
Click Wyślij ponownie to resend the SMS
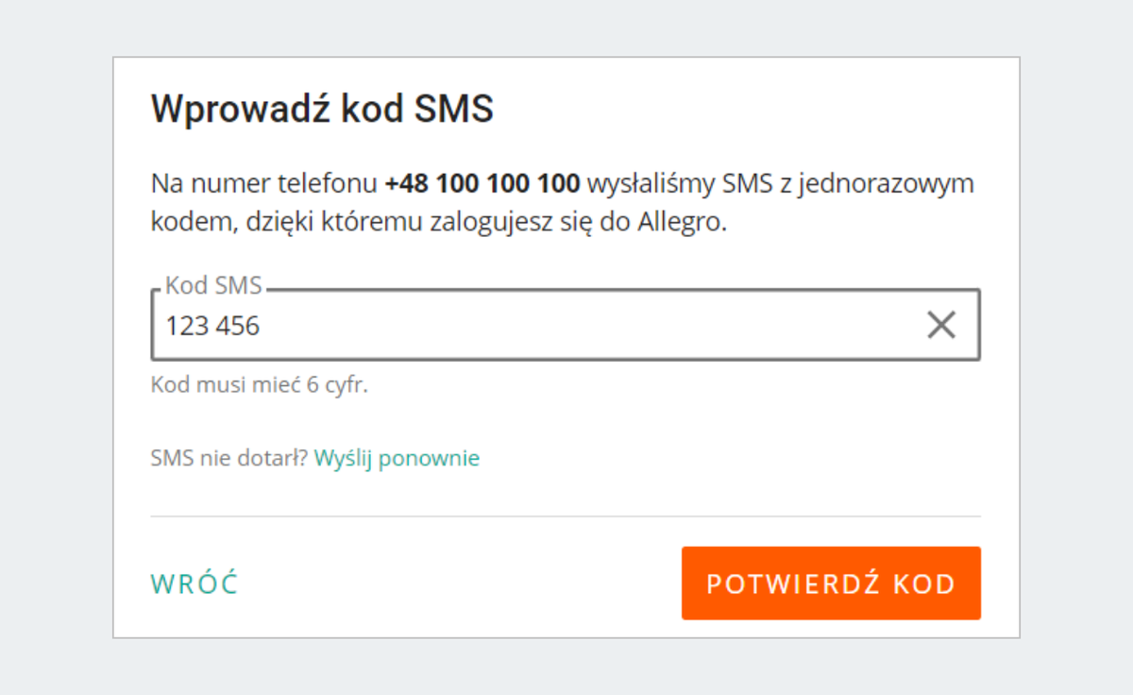[x=396, y=458]
